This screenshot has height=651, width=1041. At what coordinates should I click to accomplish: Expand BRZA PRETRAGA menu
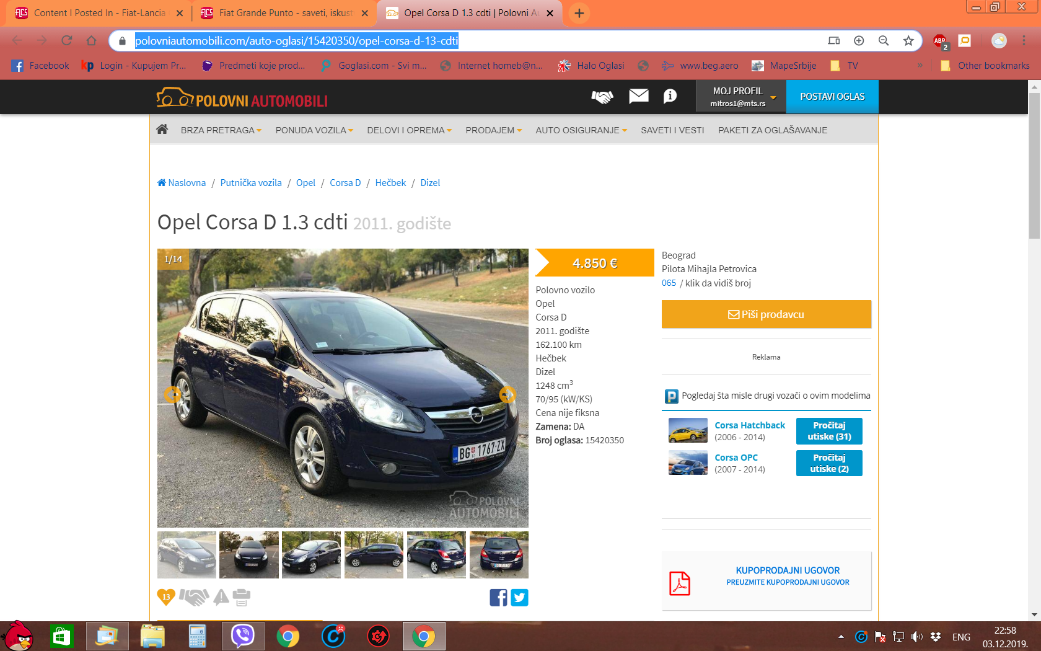[221, 130]
